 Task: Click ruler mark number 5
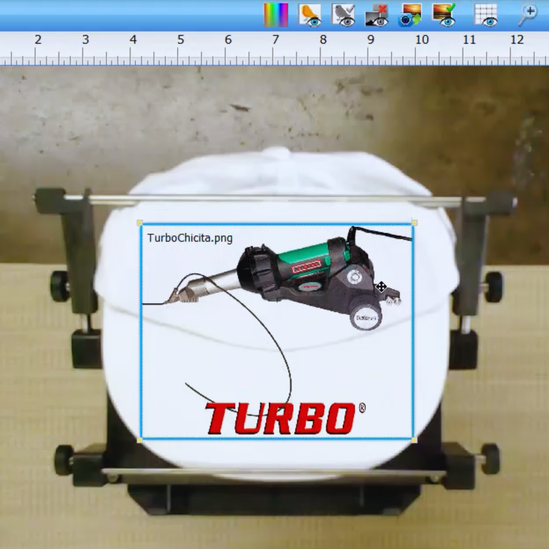pyautogui.click(x=181, y=40)
